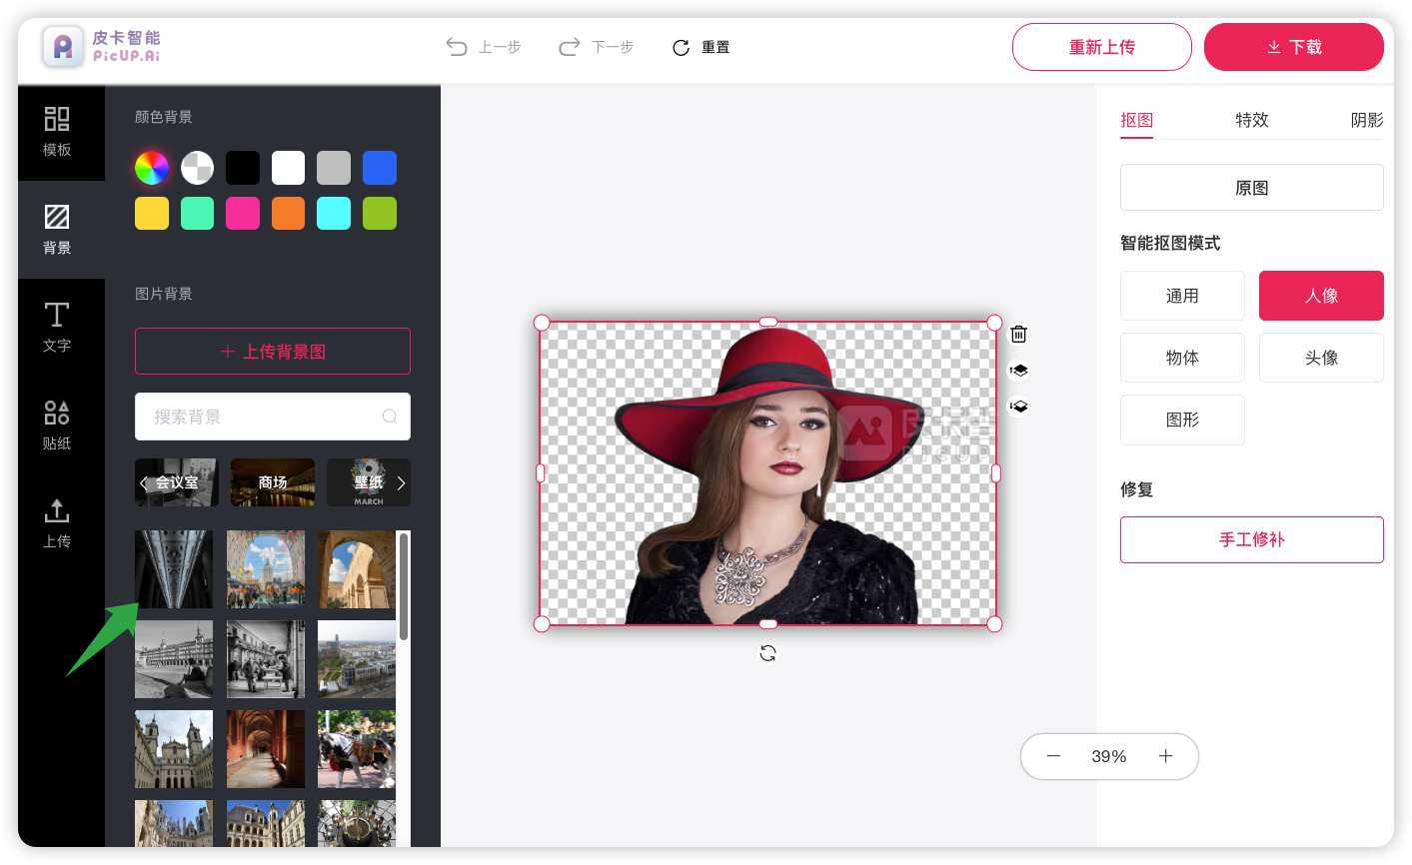
Task: Focus the 搜索背景 search field
Action: 273,417
